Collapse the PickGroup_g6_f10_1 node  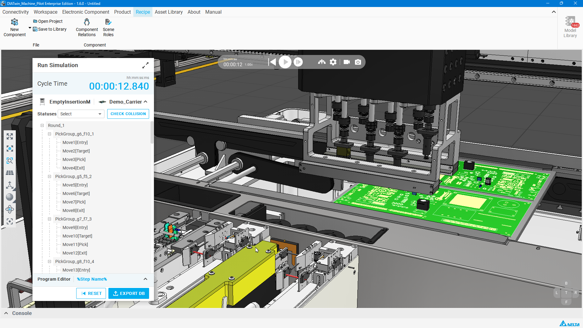pyautogui.click(x=49, y=134)
